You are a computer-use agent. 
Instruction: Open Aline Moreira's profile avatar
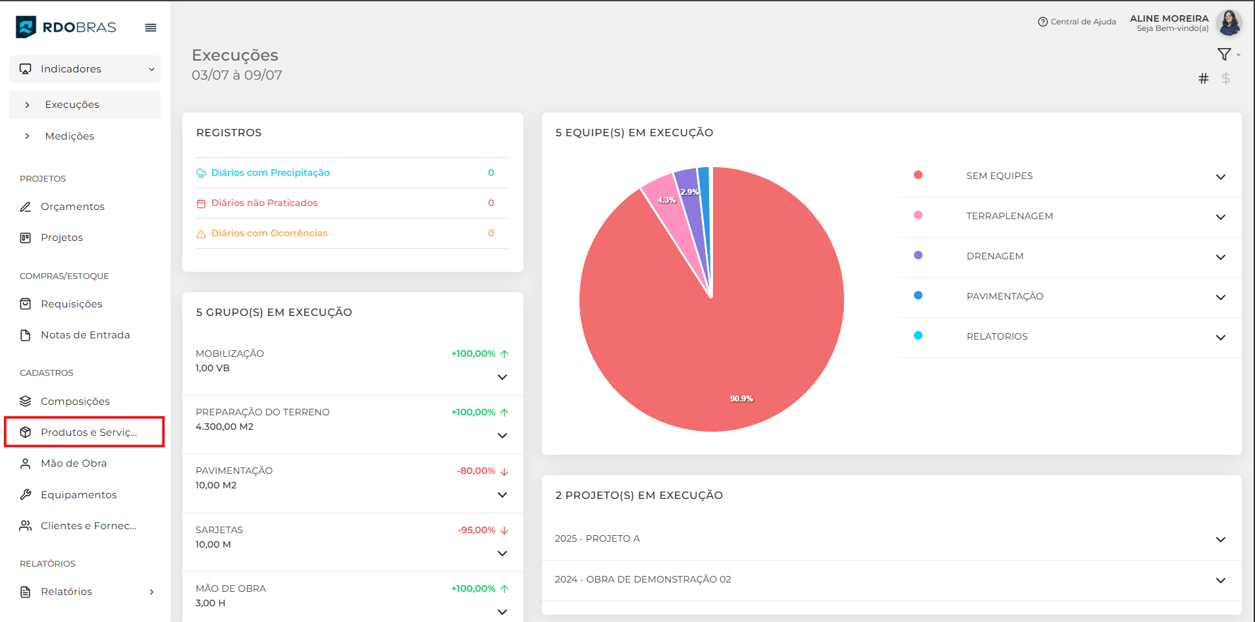(x=1229, y=23)
